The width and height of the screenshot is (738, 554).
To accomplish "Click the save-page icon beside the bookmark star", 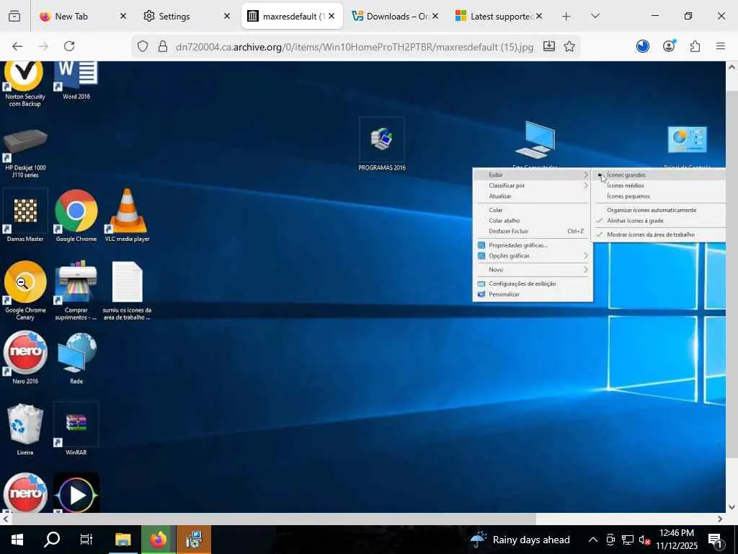I will [x=548, y=46].
